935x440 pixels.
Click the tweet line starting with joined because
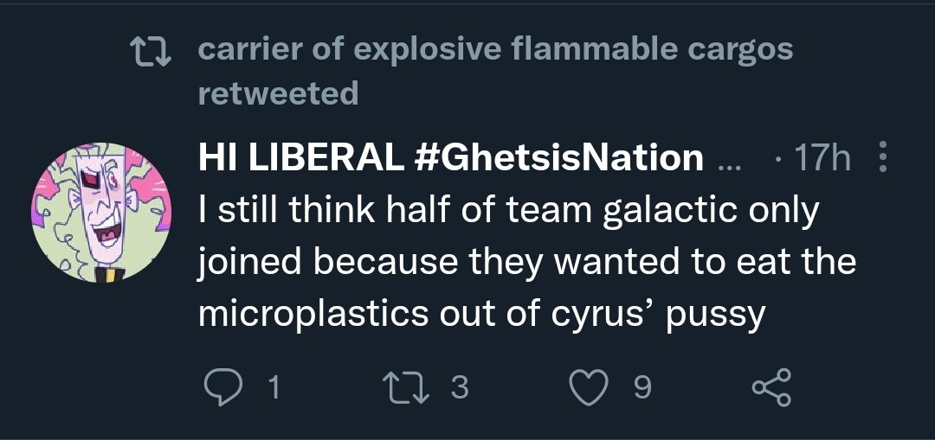(x=526, y=263)
